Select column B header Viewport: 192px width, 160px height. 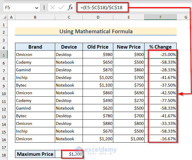click(35, 17)
